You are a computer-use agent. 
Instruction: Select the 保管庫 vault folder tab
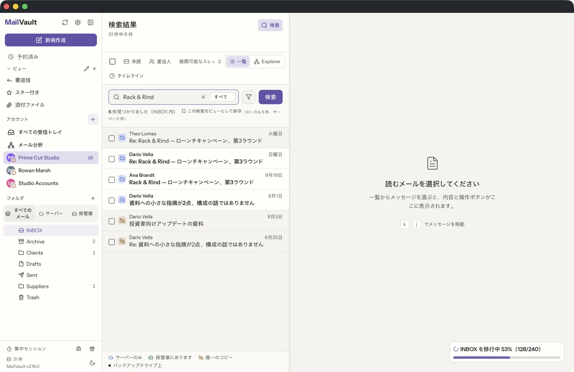tap(83, 214)
